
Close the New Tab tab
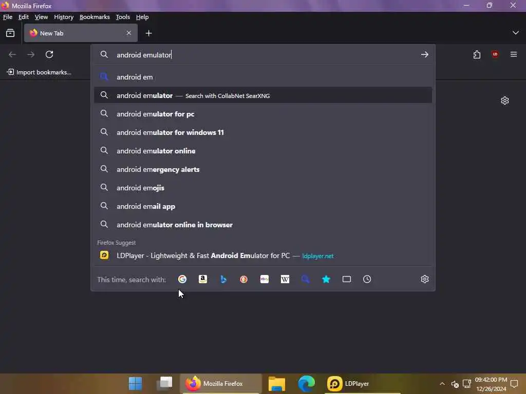(129, 33)
